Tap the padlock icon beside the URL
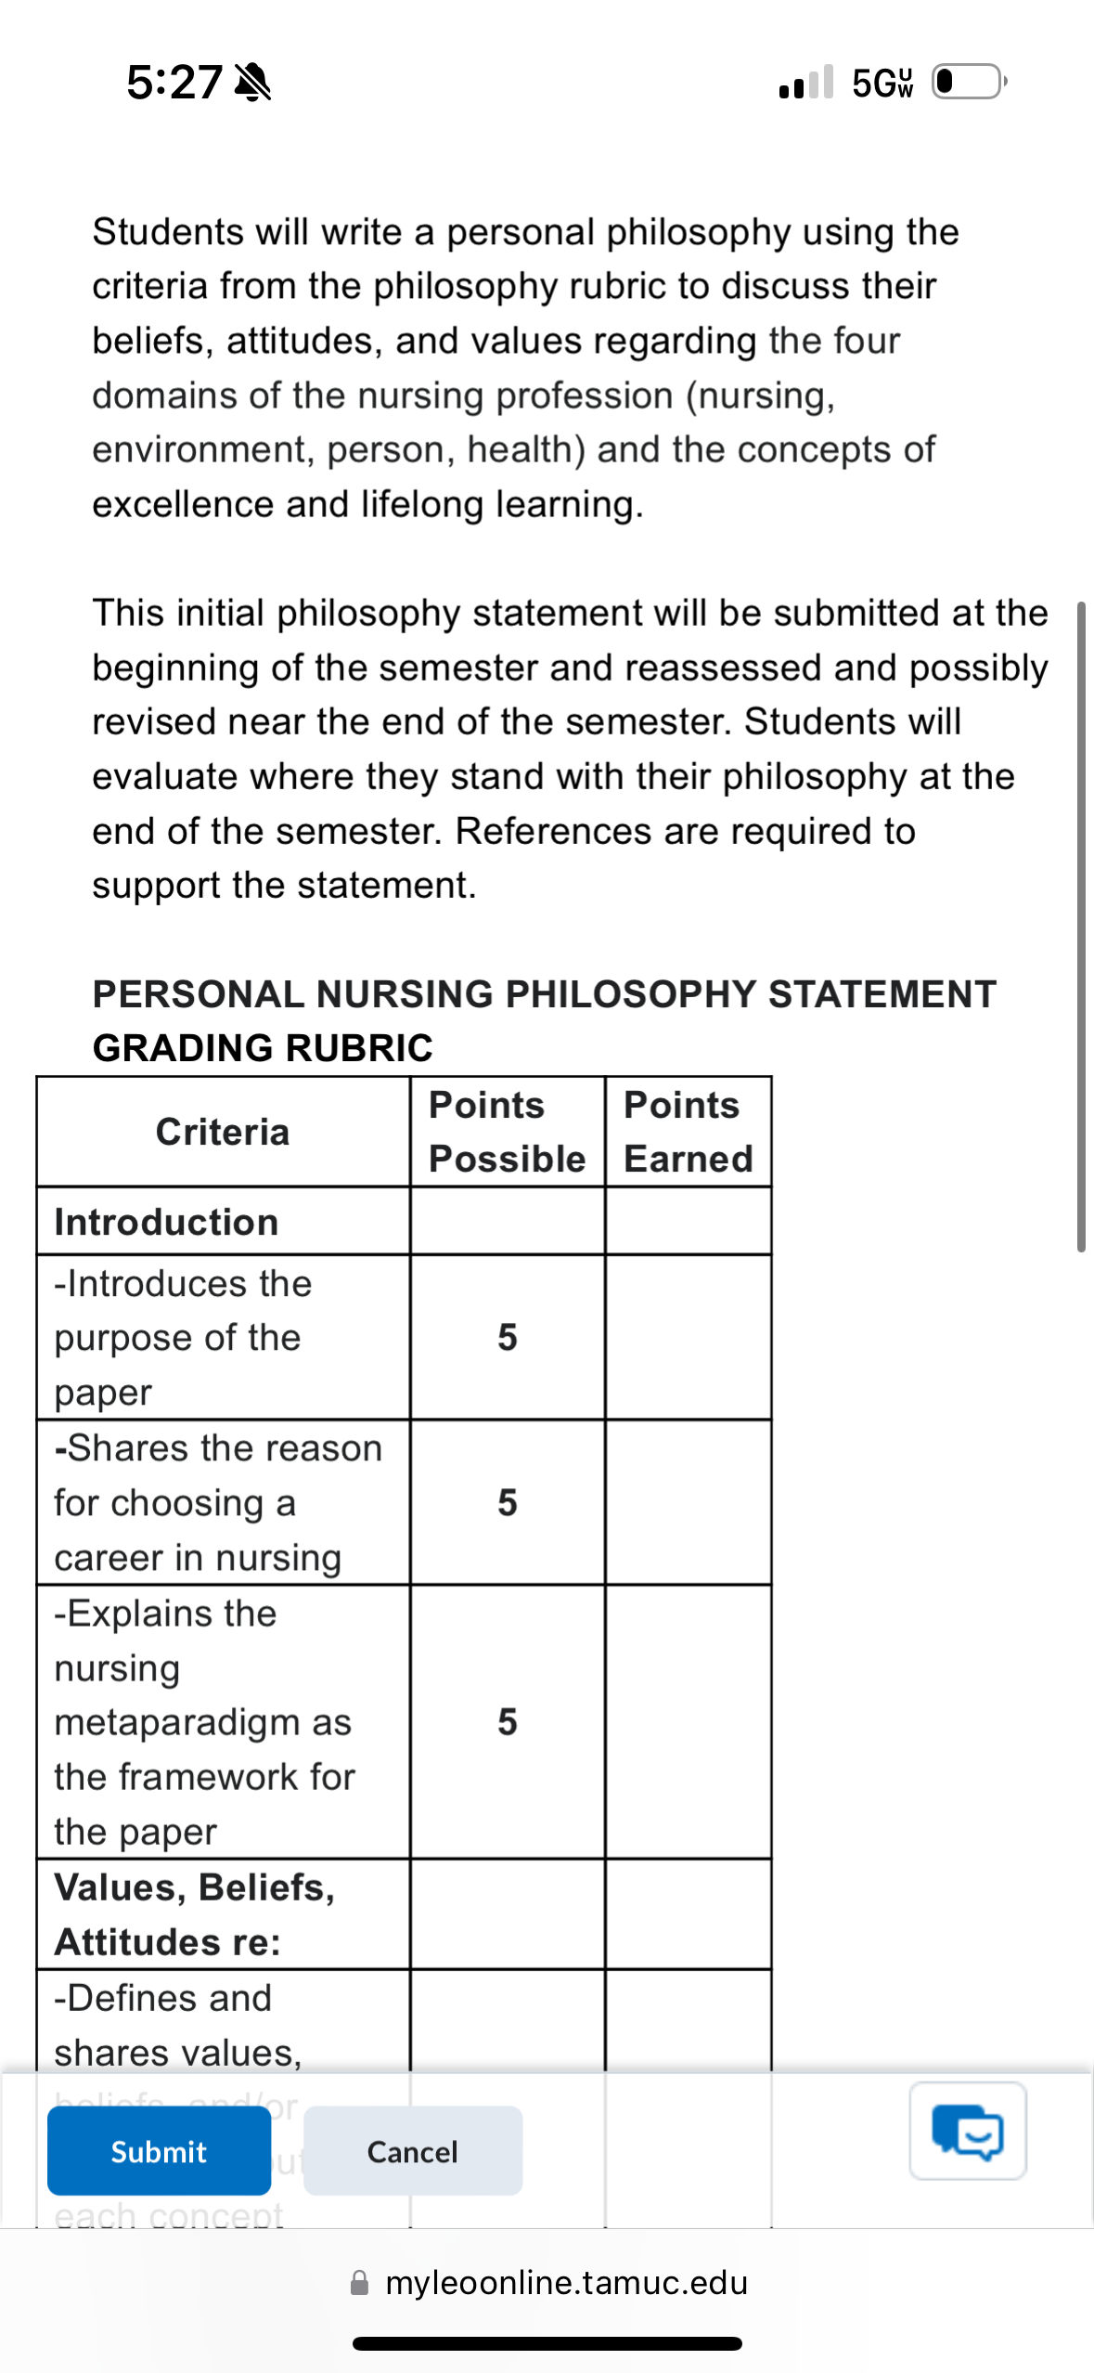Screen dimensions: 1094x2373 tap(359, 2283)
